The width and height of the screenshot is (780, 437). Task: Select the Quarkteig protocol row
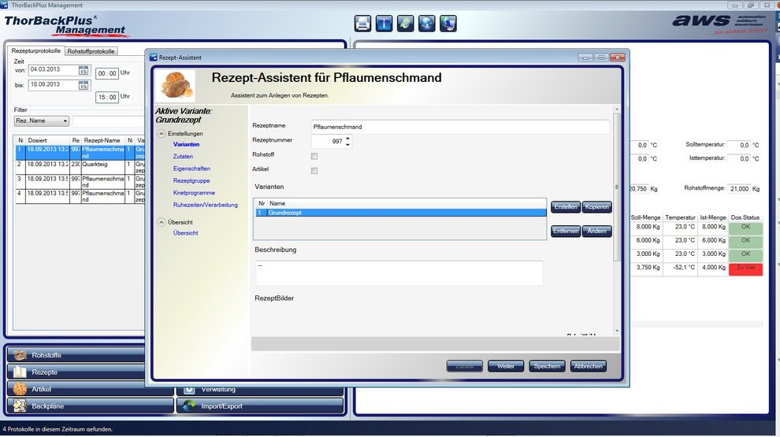coord(80,167)
